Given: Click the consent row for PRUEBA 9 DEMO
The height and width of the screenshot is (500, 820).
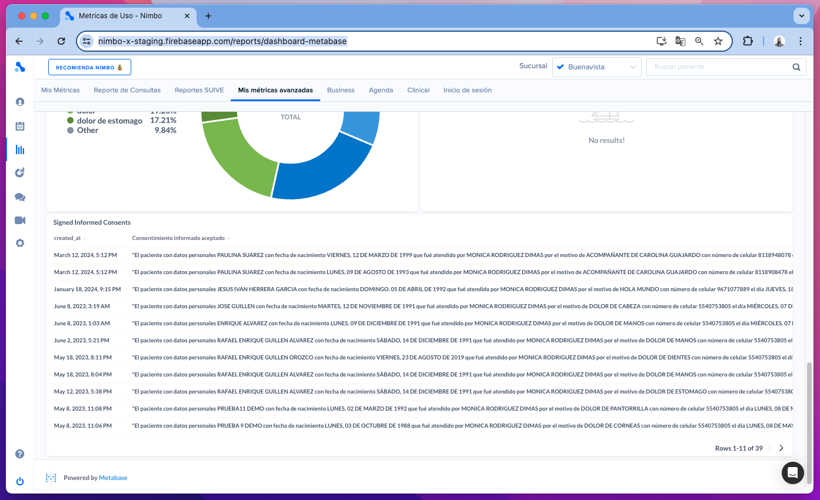Looking at the screenshot, I should (419, 425).
